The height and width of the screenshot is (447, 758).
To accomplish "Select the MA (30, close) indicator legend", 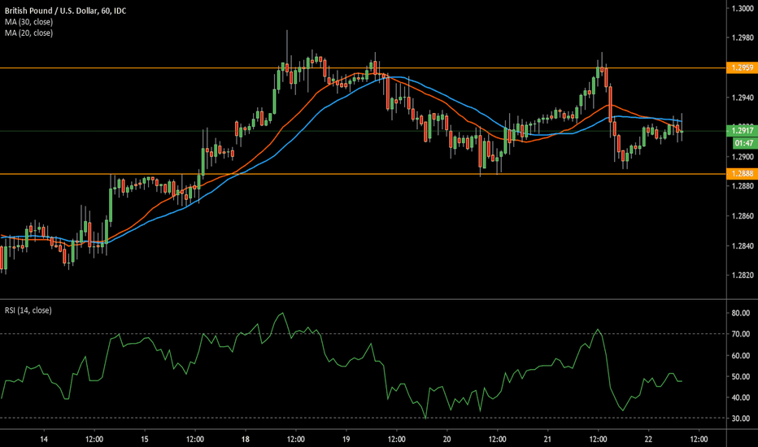I will pyautogui.click(x=28, y=20).
